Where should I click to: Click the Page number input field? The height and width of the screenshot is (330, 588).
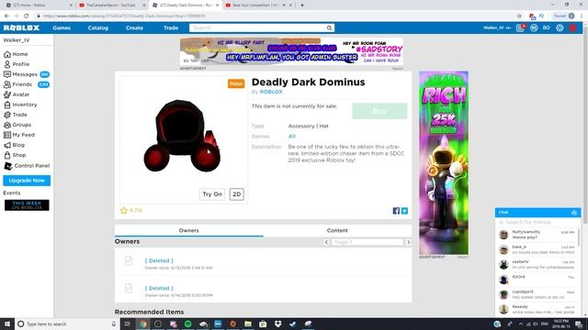coord(367,242)
